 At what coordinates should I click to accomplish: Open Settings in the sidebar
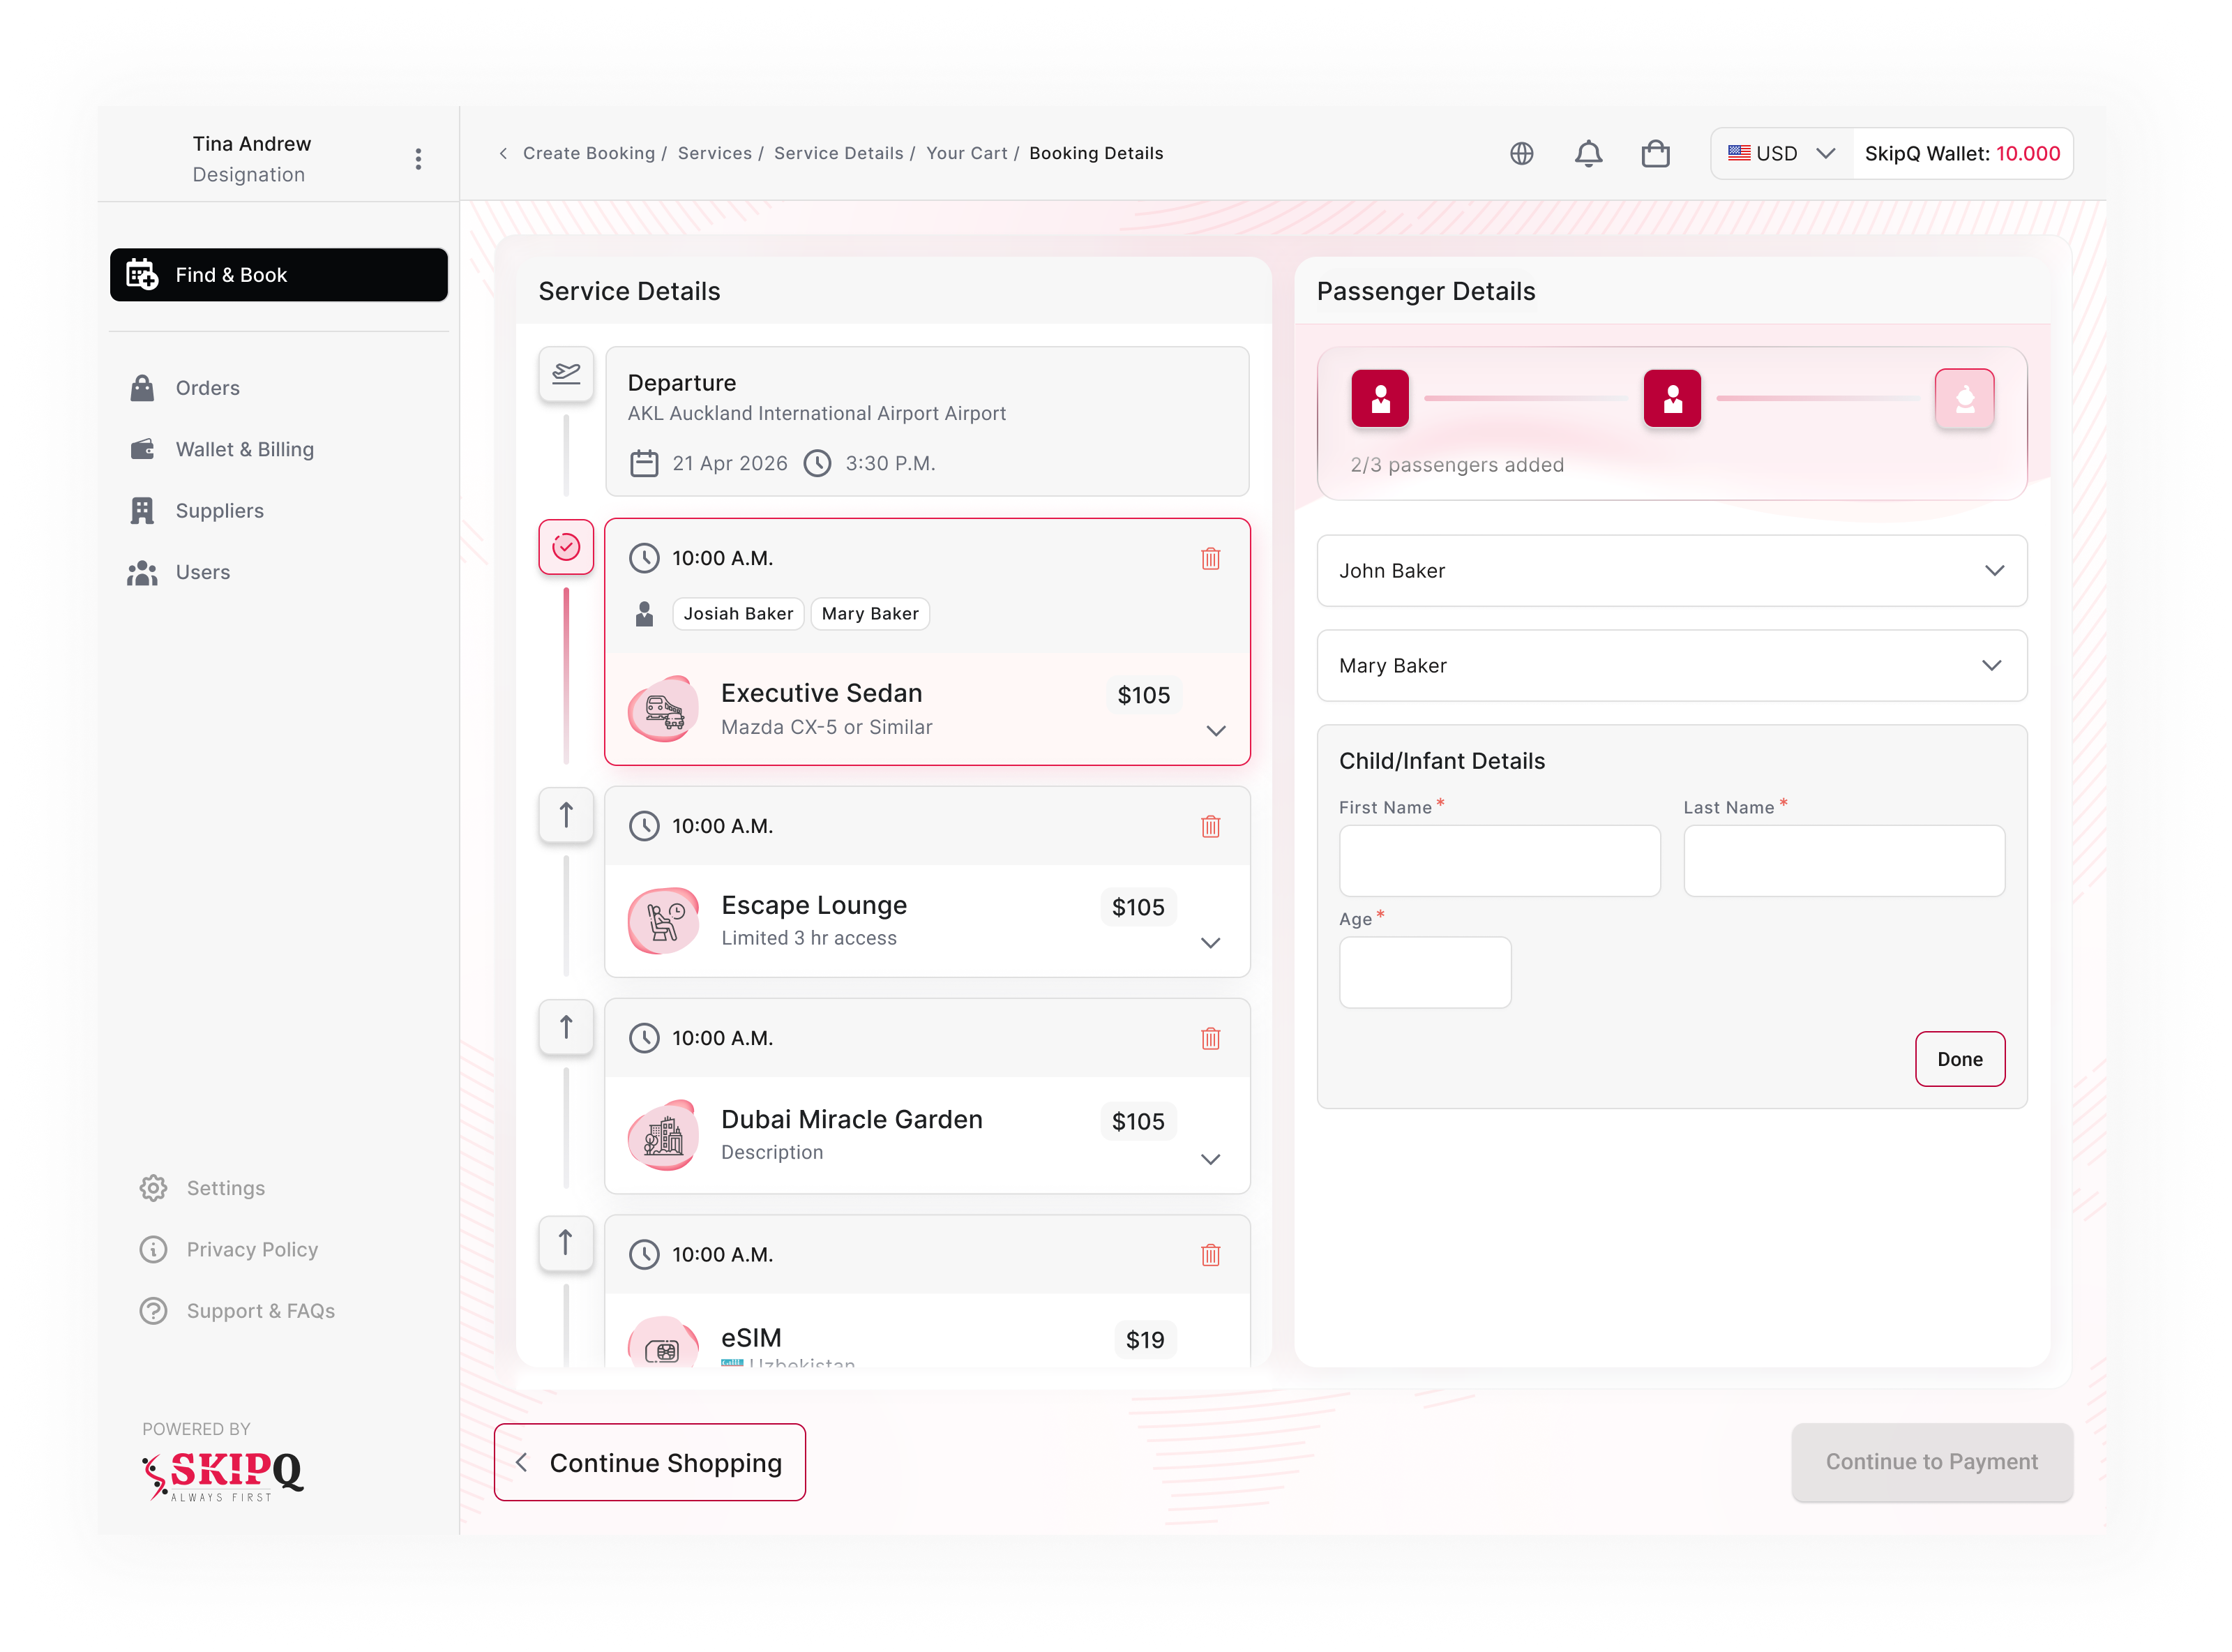point(202,1187)
